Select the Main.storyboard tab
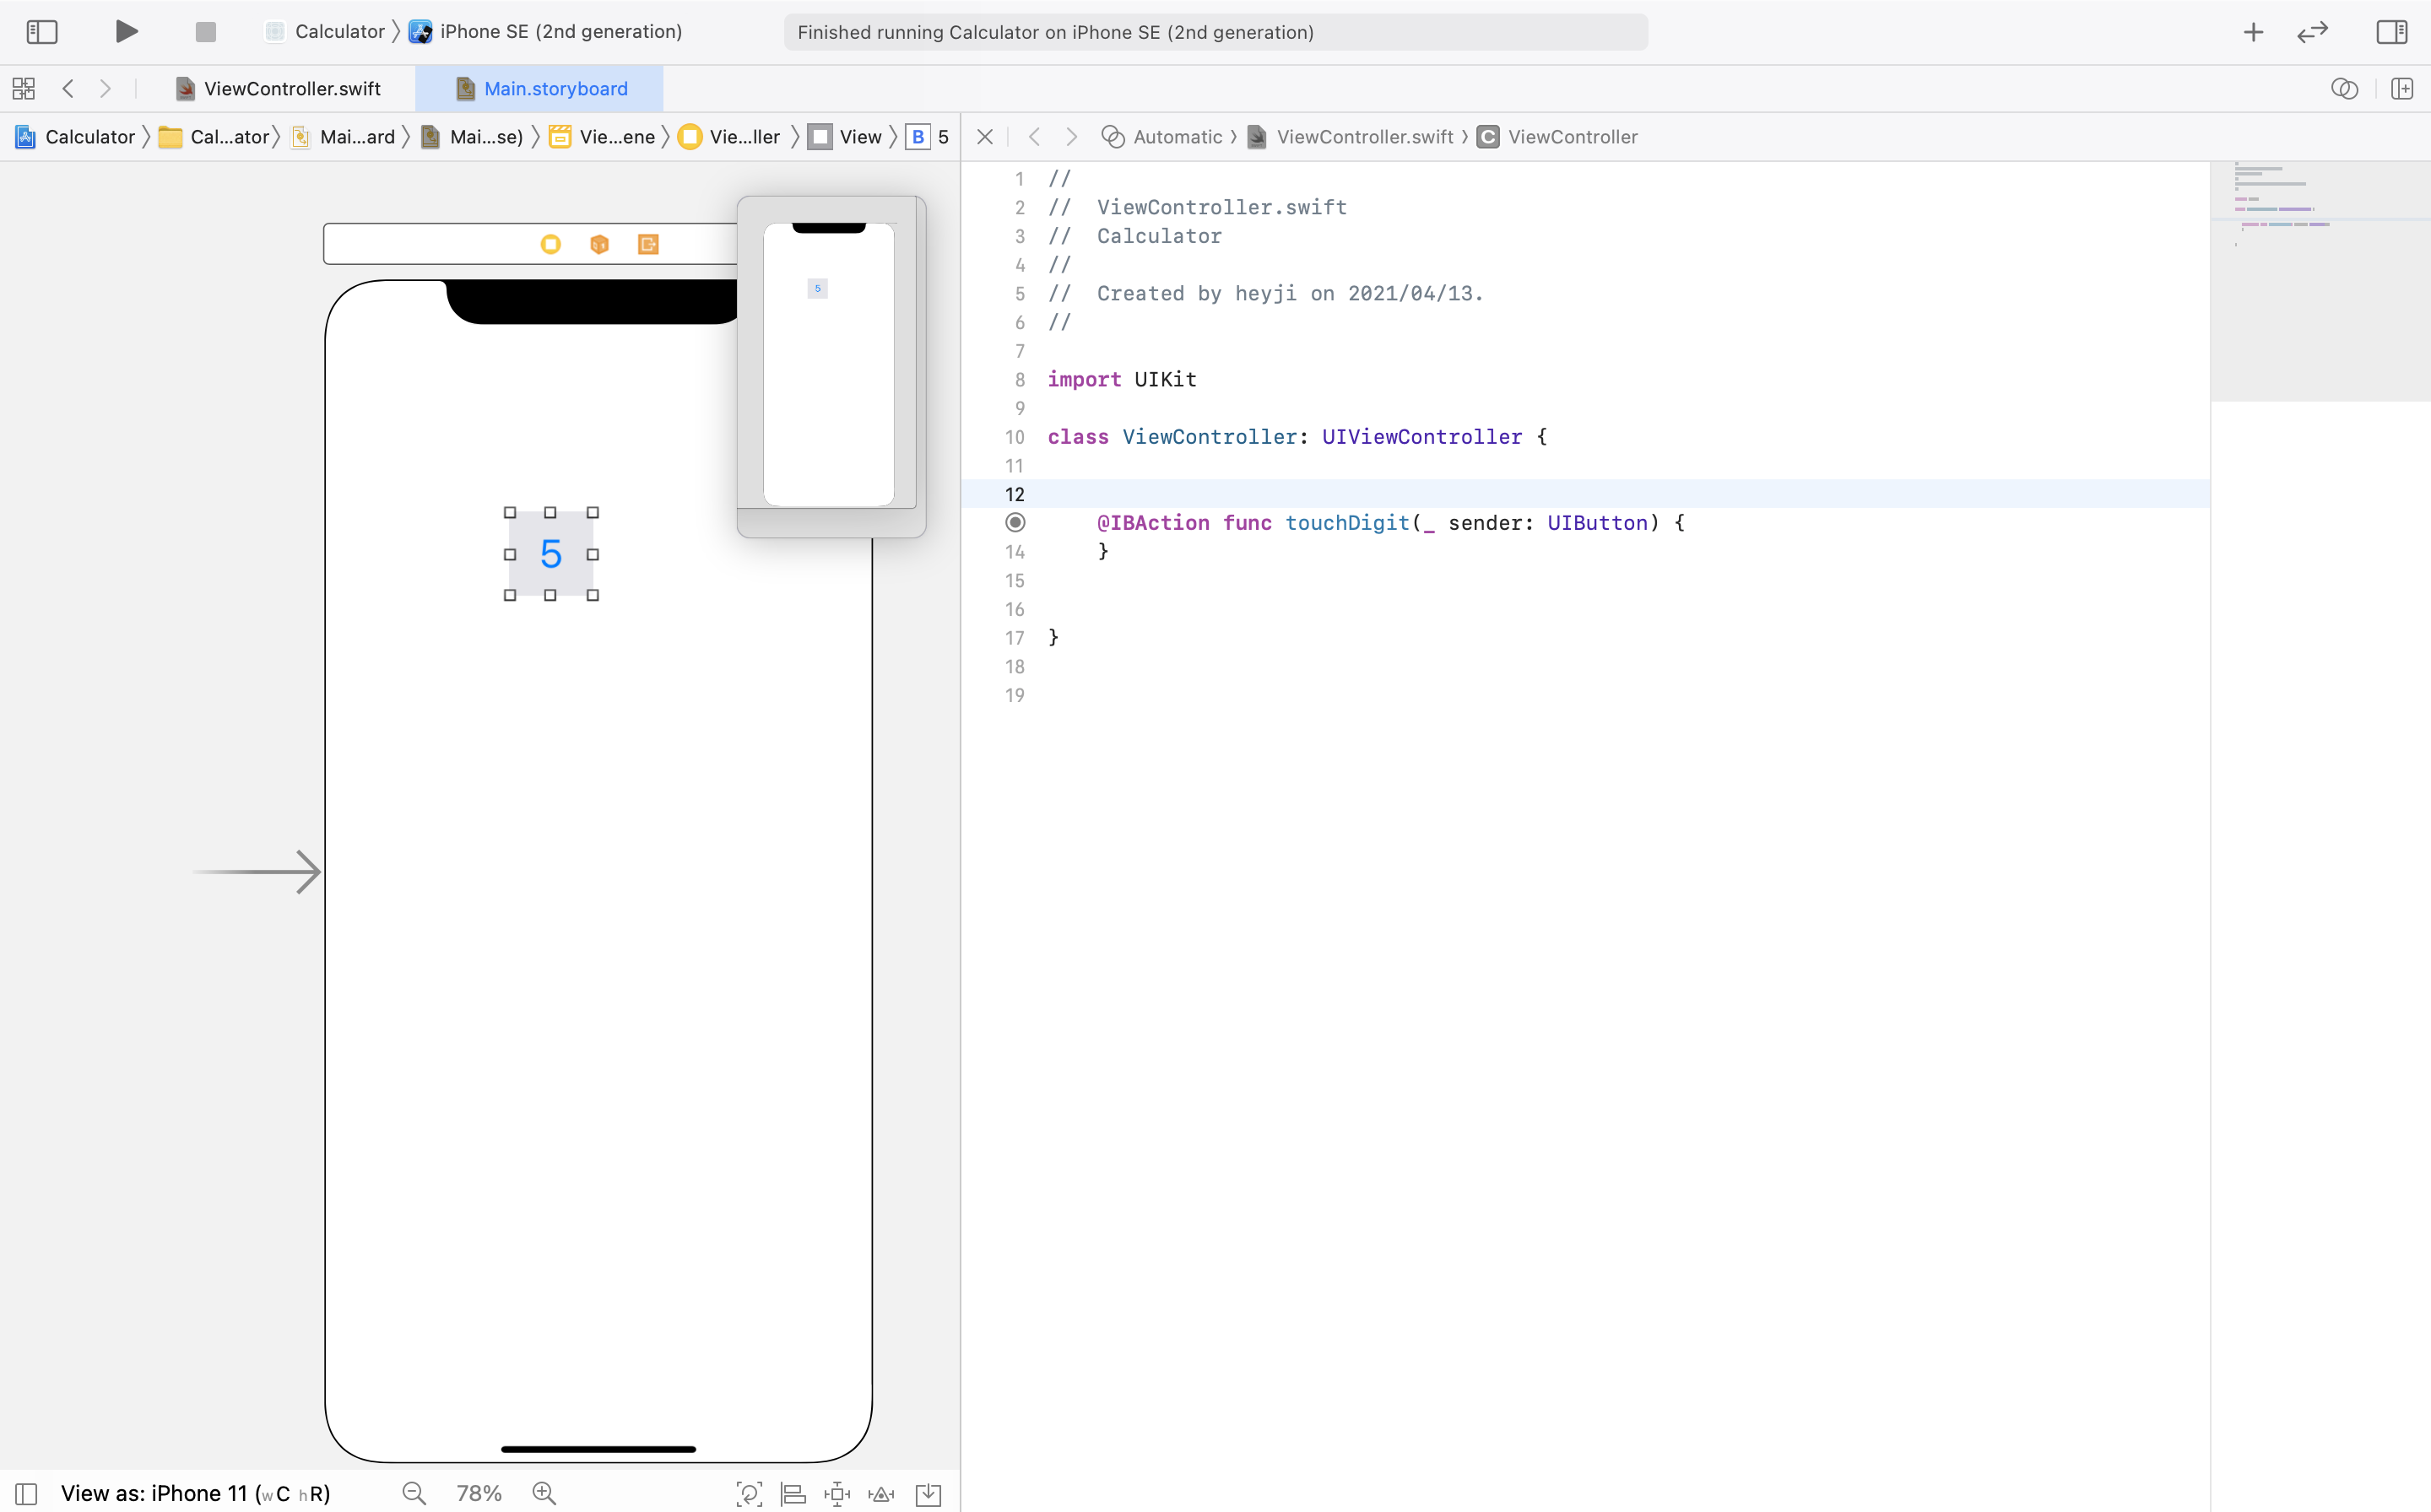Viewport: 2431px width, 1512px height. (x=555, y=88)
